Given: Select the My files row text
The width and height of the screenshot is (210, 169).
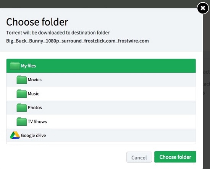Looking at the screenshot, I should pyautogui.click(x=28, y=66).
